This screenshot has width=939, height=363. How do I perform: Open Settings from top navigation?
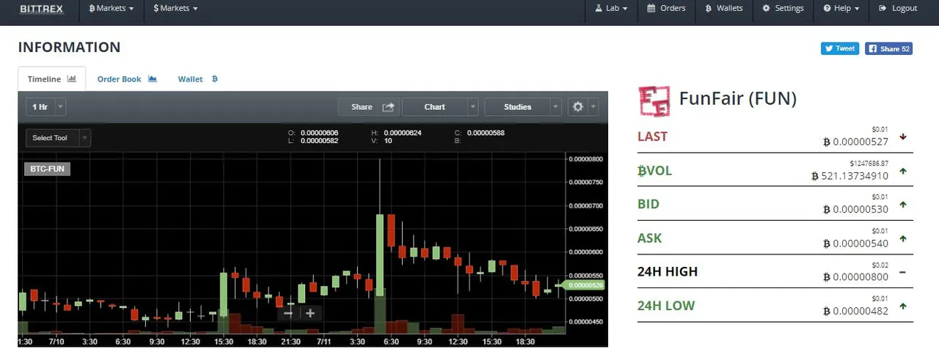tap(783, 9)
